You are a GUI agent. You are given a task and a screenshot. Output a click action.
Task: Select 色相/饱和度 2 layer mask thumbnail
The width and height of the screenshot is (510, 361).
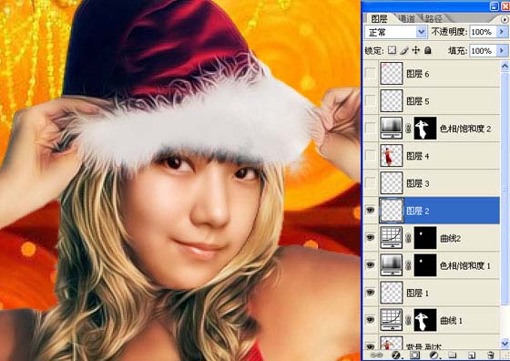(x=424, y=129)
